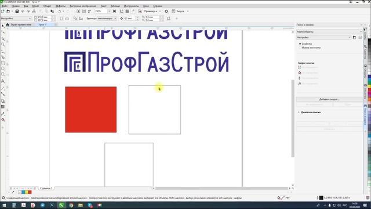
Task: Open the Objects docker tab on right
Action: 365,71
